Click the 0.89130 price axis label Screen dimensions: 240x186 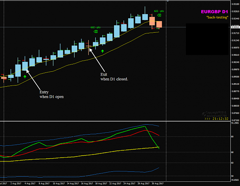(235, 84)
